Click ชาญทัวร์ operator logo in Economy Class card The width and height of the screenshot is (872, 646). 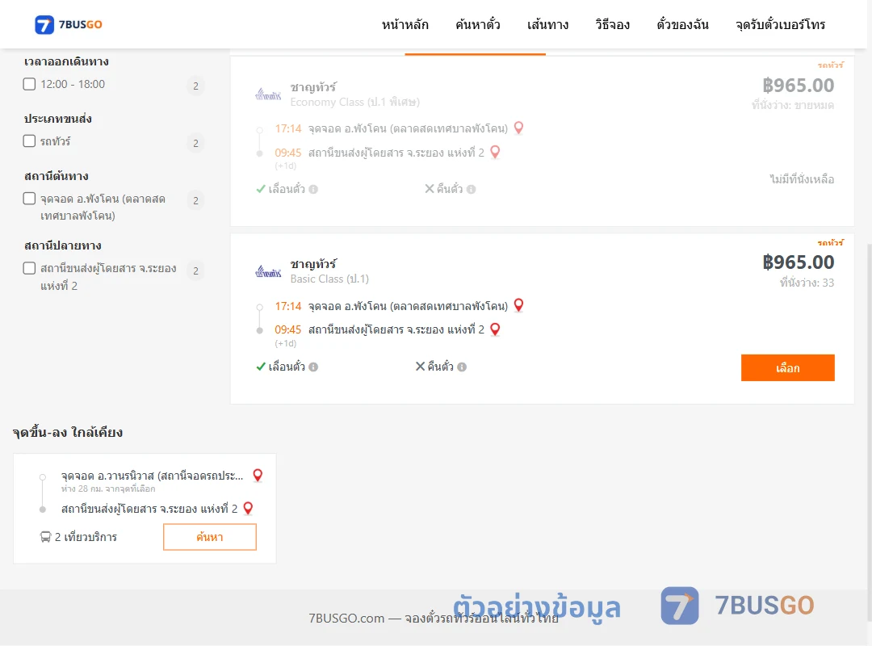click(x=268, y=94)
